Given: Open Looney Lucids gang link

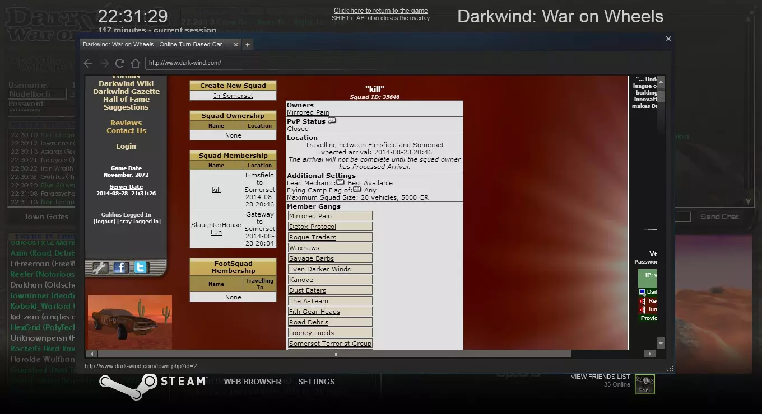Looking at the screenshot, I should (312, 333).
